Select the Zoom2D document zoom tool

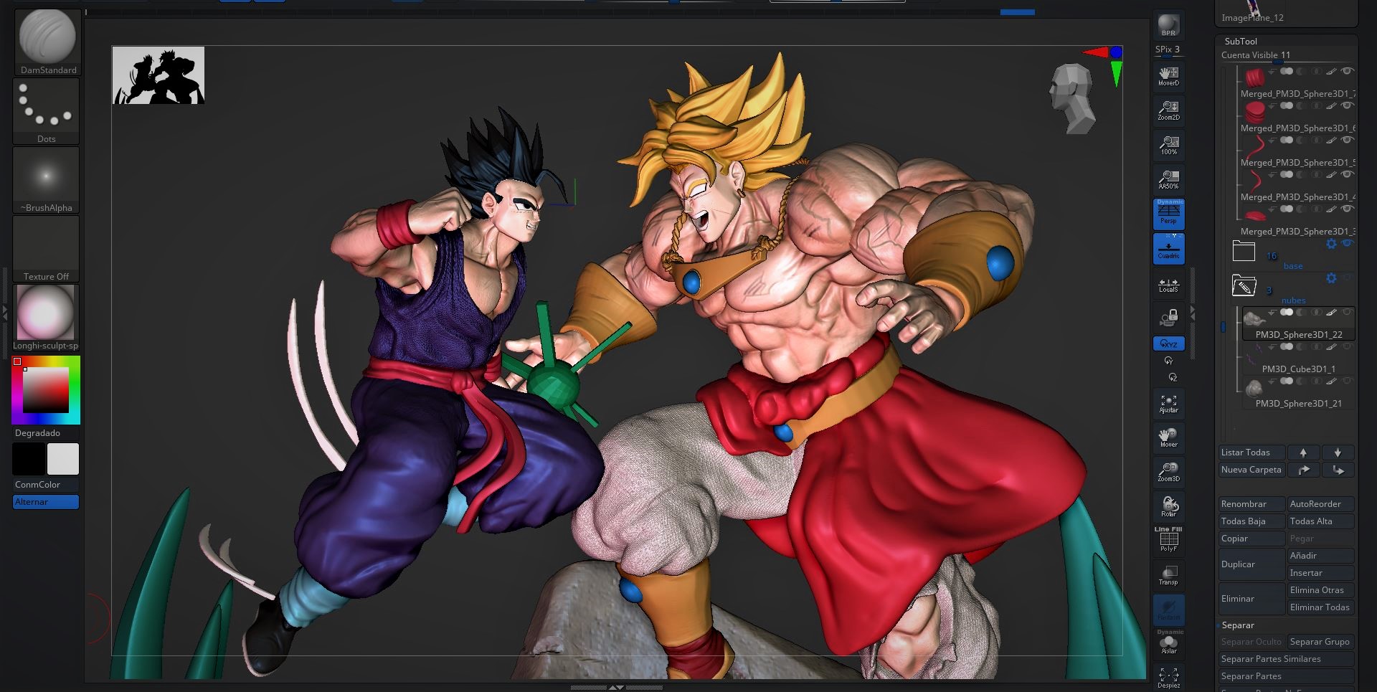(1169, 110)
